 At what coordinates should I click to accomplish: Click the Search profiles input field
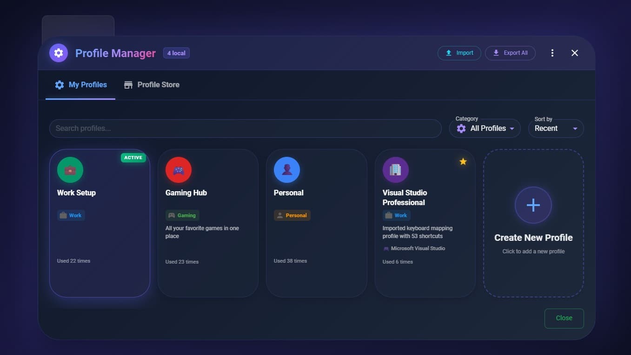(246, 128)
